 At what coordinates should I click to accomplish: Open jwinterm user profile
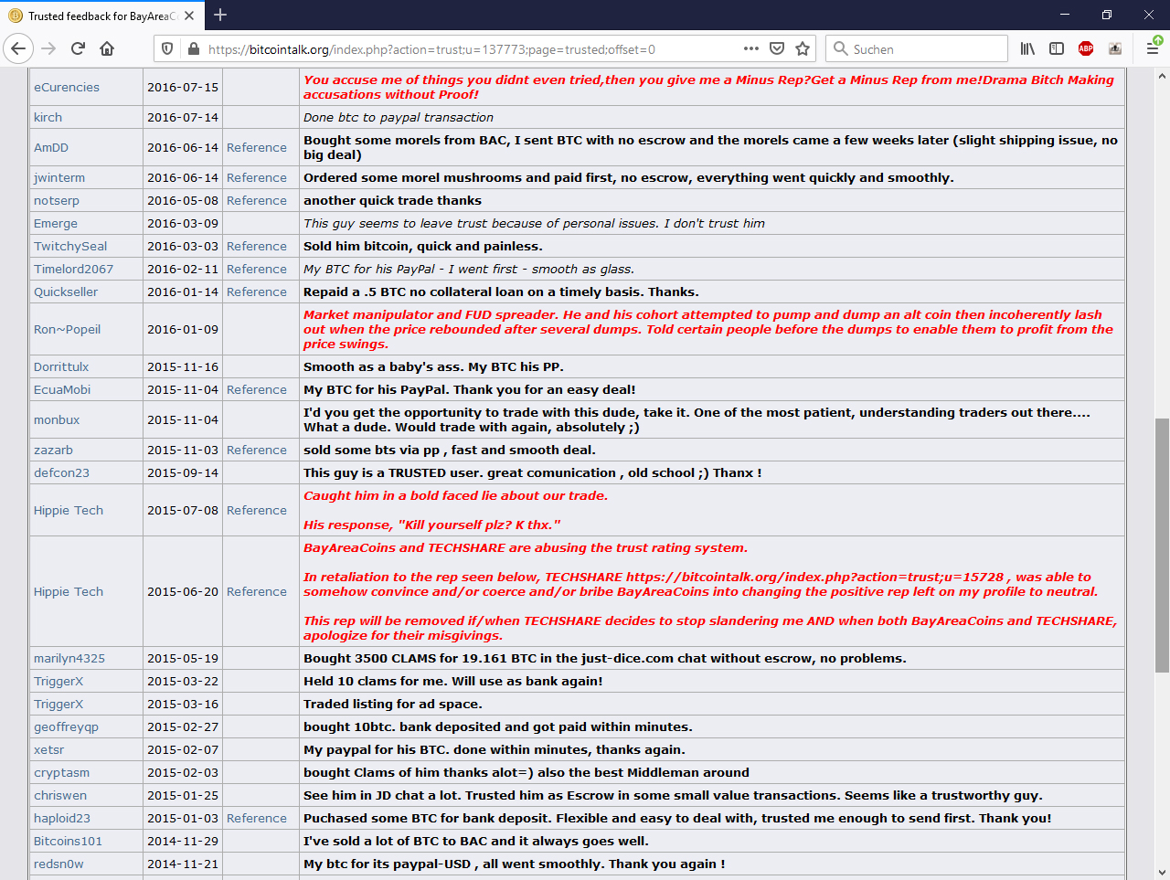point(59,177)
